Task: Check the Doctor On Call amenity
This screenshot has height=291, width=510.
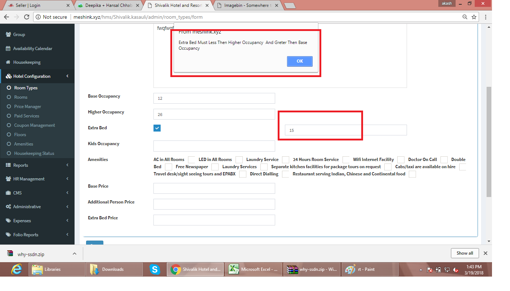Action: click(x=444, y=160)
